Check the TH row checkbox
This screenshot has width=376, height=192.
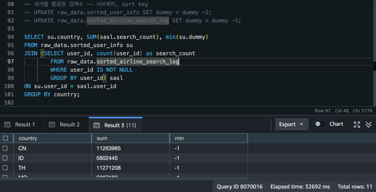tap(5, 168)
